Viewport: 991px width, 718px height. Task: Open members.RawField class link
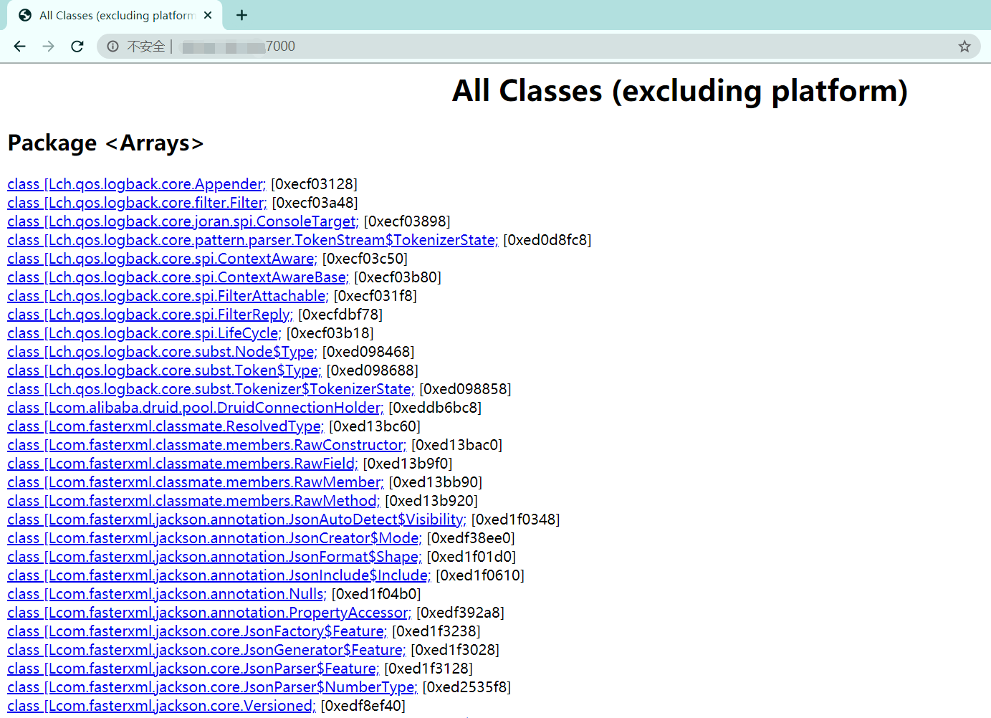click(x=183, y=464)
